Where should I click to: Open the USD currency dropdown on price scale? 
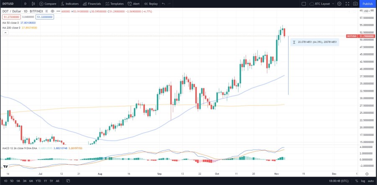click(x=368, y=11)
